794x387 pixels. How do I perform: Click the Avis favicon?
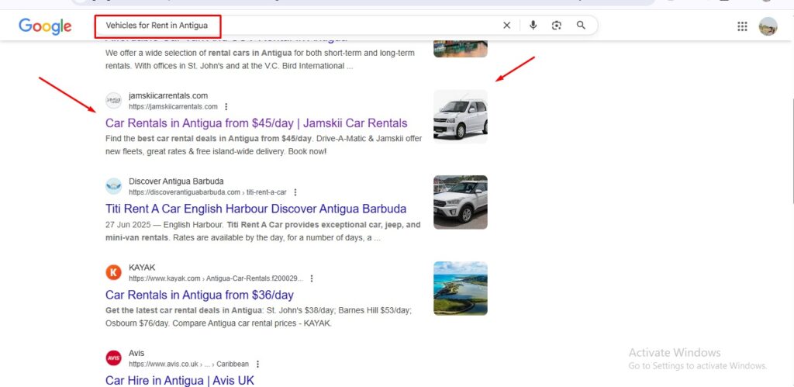coord(113,358)
